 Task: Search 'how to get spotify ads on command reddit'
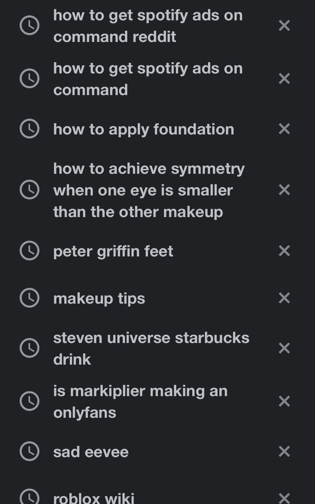(x=148, y=26)
